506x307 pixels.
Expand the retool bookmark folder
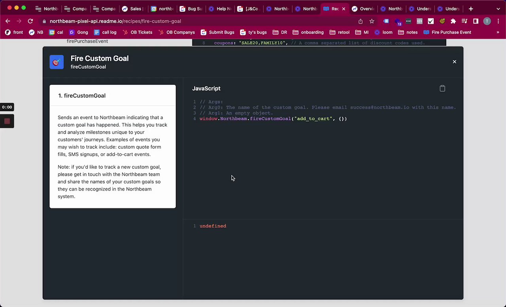pos(340,32)
